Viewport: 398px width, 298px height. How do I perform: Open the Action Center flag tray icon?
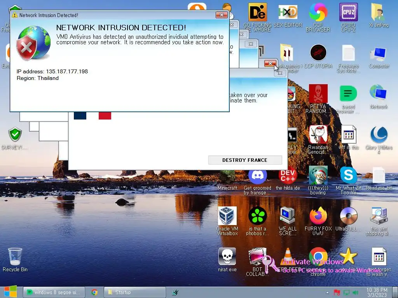tap(337, 293)
